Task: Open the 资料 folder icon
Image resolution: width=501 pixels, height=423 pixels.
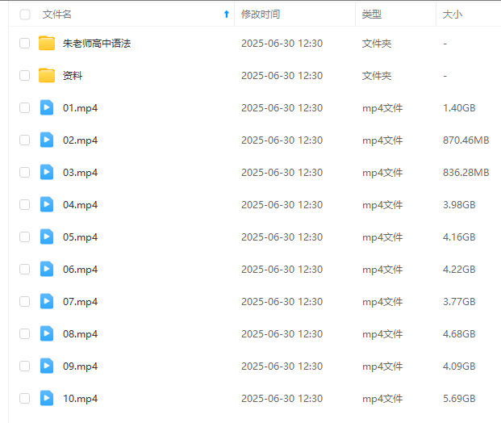Action: click(47, 75)
